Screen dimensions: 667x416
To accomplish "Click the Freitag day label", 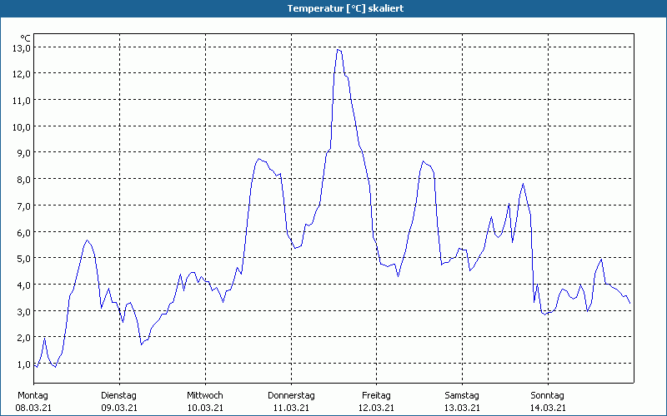I will (377, 396).
